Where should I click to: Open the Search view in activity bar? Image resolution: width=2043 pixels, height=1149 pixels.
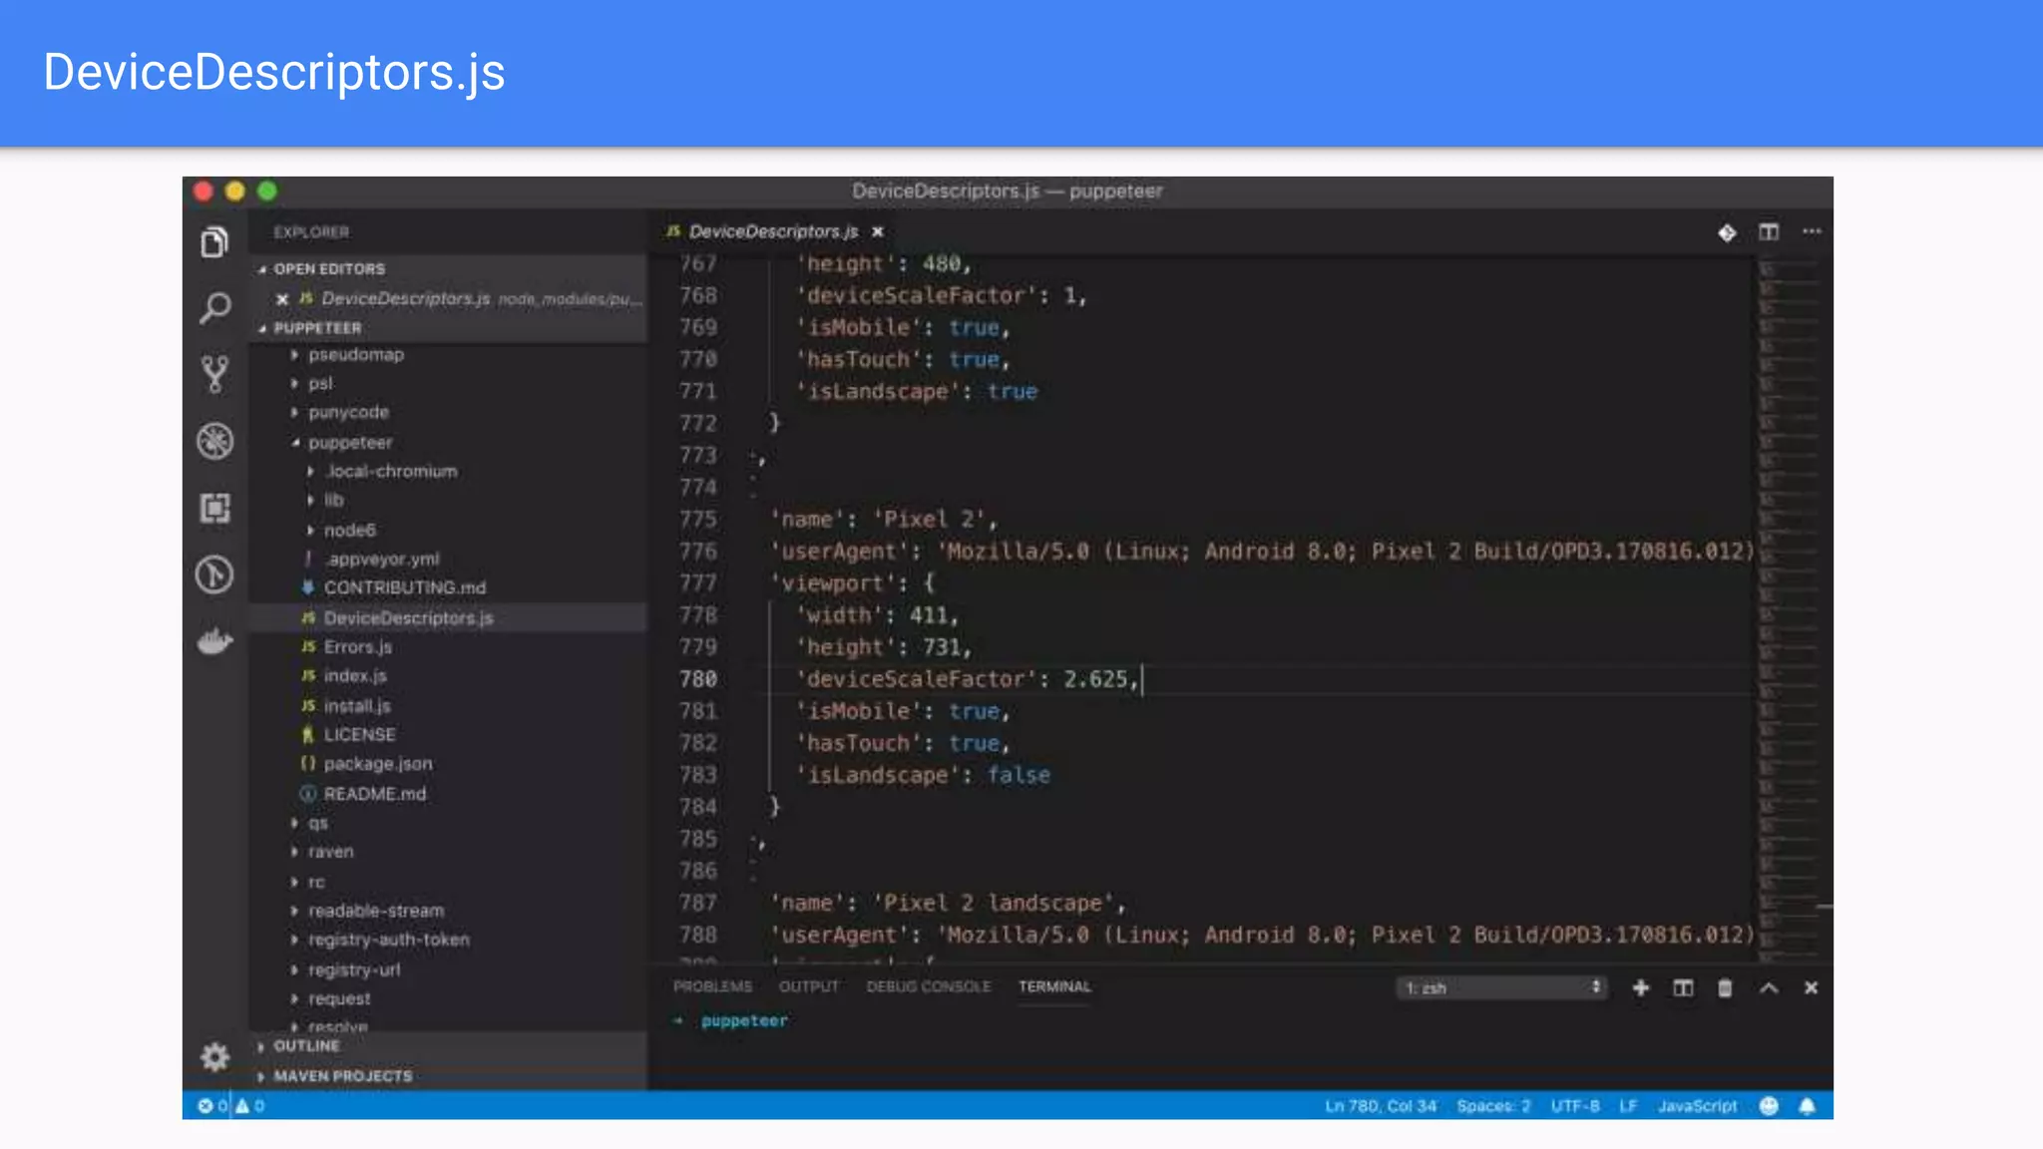point(214,308)
